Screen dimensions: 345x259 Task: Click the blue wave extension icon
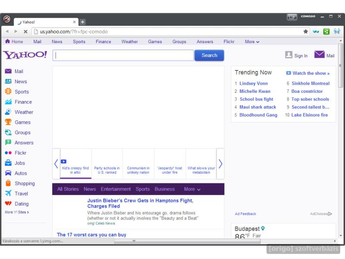316,32
